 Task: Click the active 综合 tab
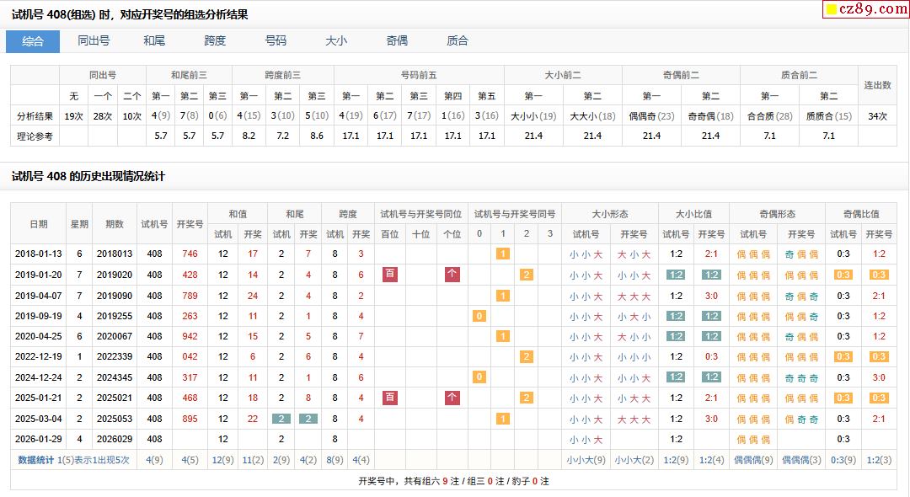(33, 41)
